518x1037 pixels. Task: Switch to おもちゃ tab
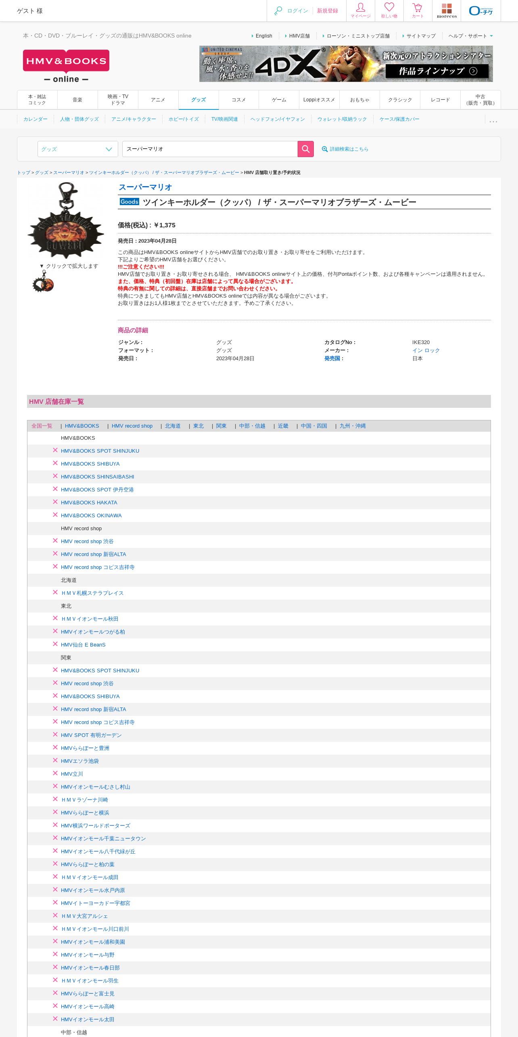pyautogui.click(x=359, y=100)
